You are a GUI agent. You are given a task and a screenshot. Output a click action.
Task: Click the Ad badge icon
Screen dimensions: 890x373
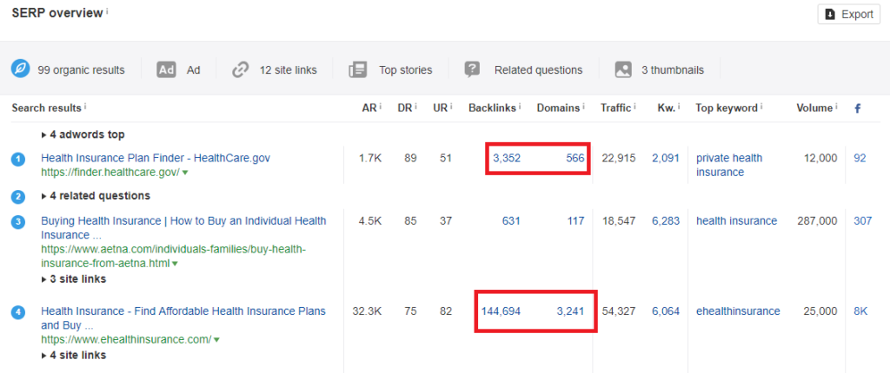tap(167, 69)
